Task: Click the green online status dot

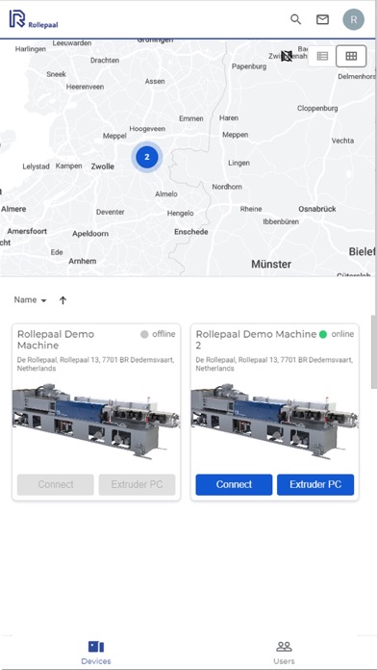Action: tap(323, 334)
